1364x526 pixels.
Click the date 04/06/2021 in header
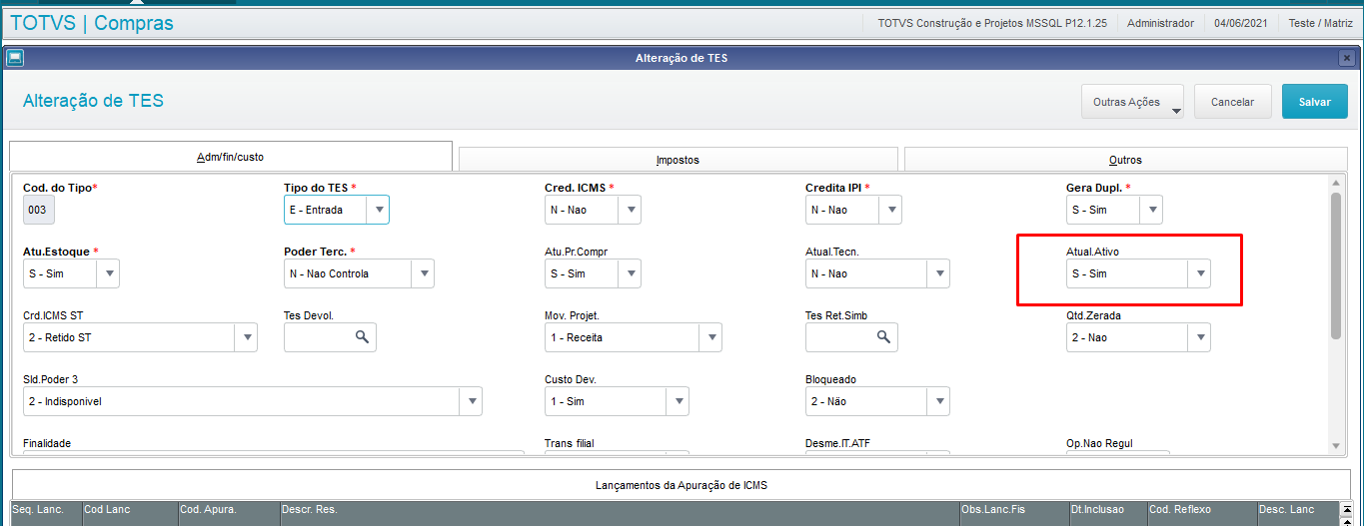(x=1239, y=23)
